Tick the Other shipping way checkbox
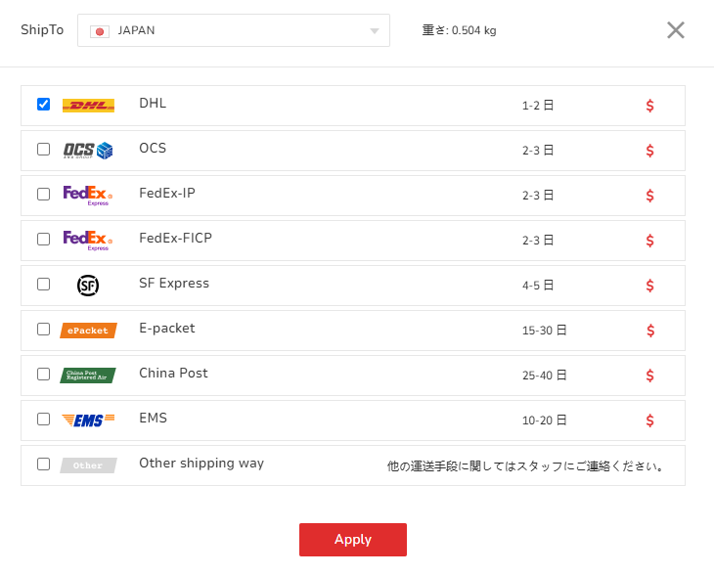The image size is (714, 575). [43, 464]
